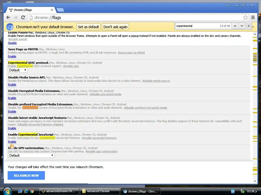261x195 pixels.
Task: Enable the Disable Media Source API flag
Action: pos(12,85)
